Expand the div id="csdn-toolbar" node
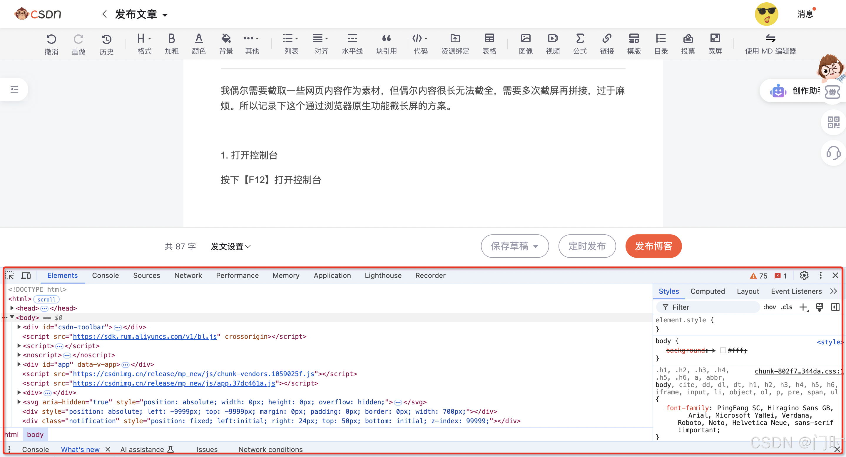 coord(19,326)
